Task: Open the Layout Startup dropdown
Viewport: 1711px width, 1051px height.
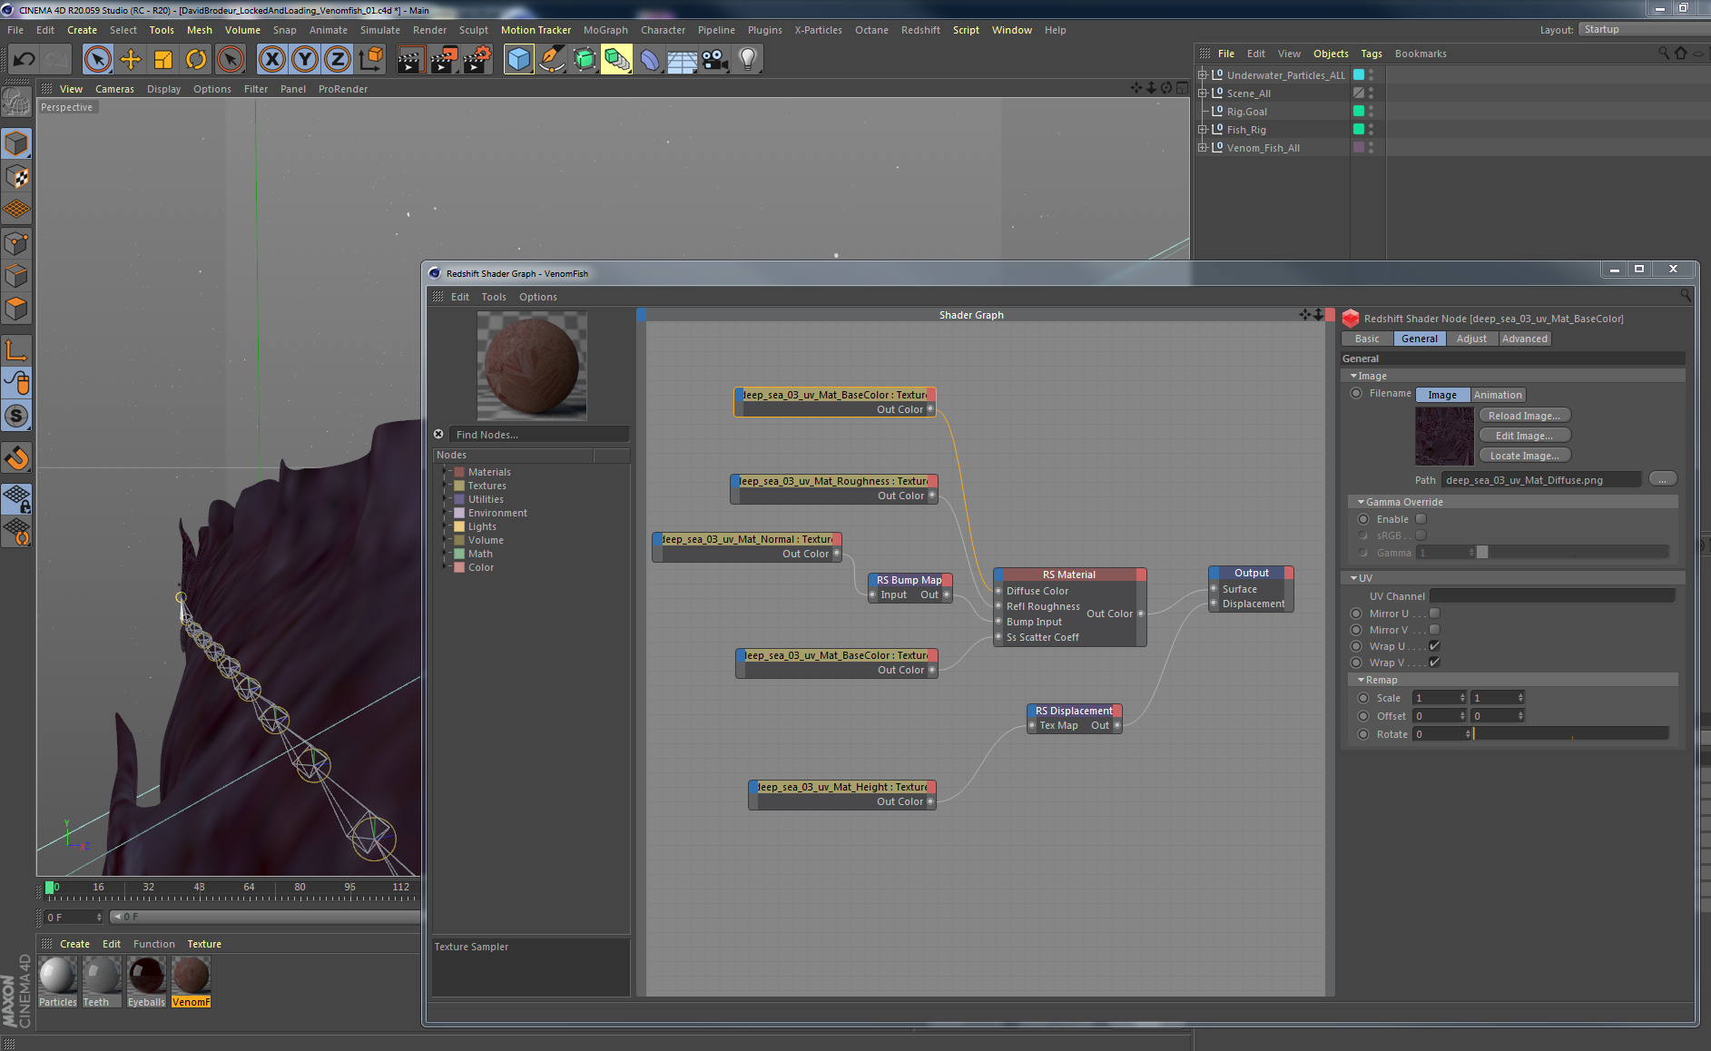Action: pyautogui.click(x=1643, y=29)
